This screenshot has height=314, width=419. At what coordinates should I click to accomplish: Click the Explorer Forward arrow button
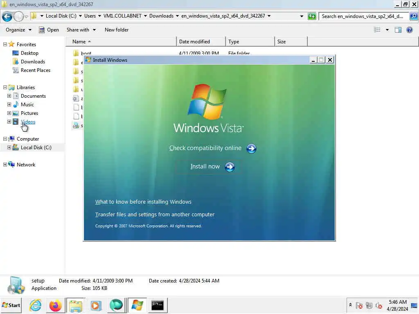click(18, 16)
